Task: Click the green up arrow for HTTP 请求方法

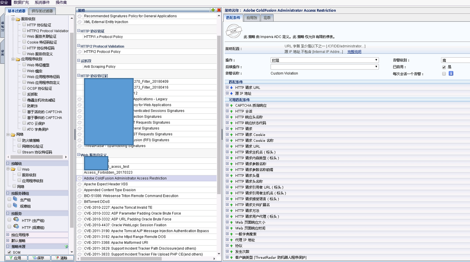Action: point(232,211)
